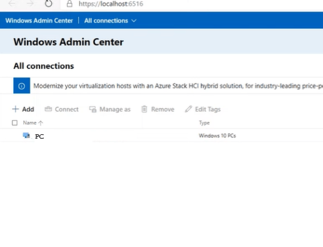The height and width of the screenshot is (247, 323).
Task: Open the PC connection entry
Action: tap(39, 136)
